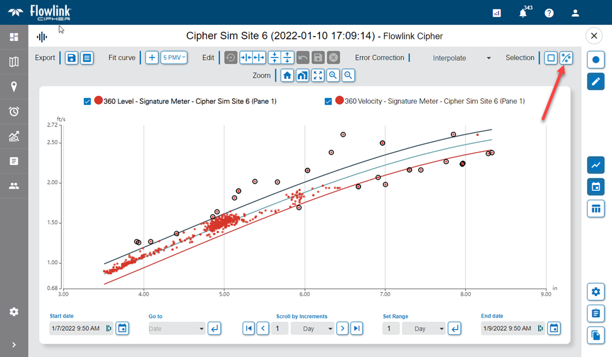Open the Start date calendar picker

122,329
